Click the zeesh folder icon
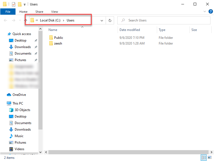This screenshot has width=214, height=161. pos(51,43)
